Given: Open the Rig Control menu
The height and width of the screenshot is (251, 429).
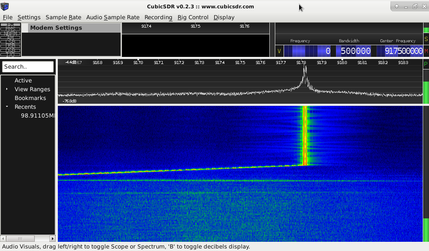Looking at the screenshot, I should coord(193,17).
